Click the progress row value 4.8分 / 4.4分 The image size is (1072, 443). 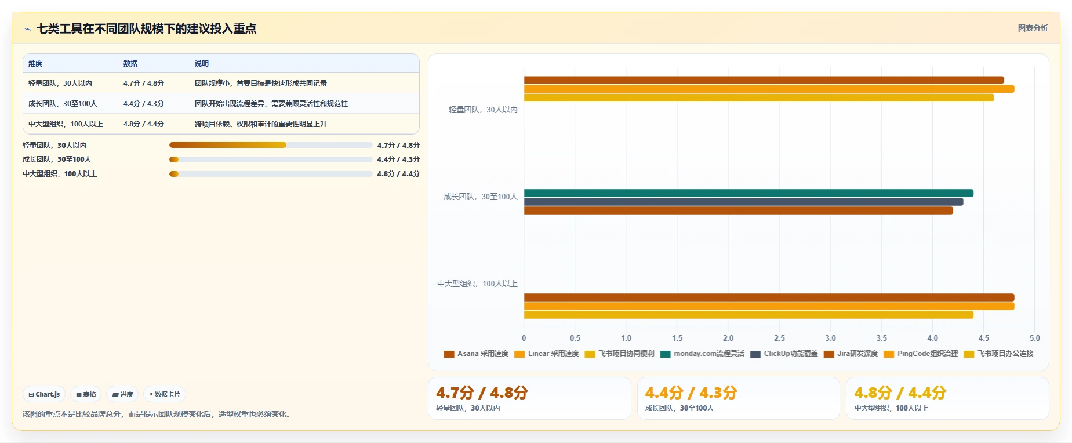(x=398, y=174)
